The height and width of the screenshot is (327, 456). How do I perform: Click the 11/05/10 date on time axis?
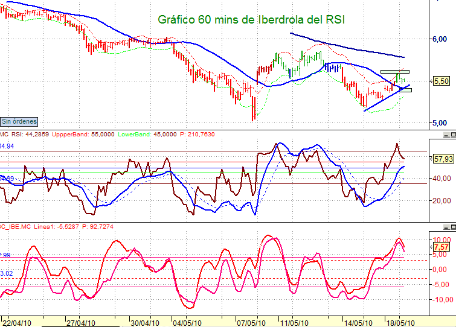(294, 323)
